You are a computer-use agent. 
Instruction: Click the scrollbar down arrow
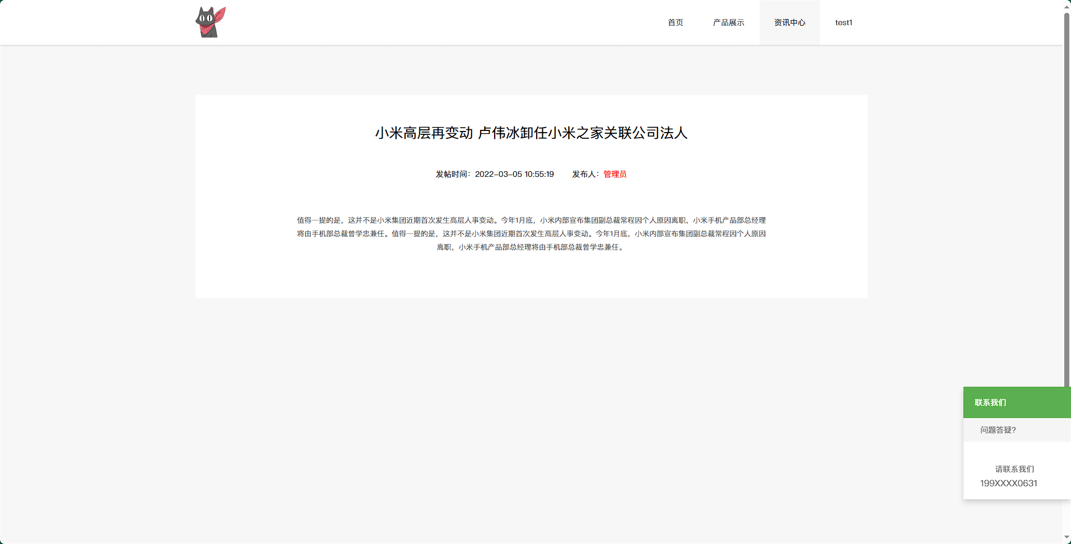[1067, 538]
